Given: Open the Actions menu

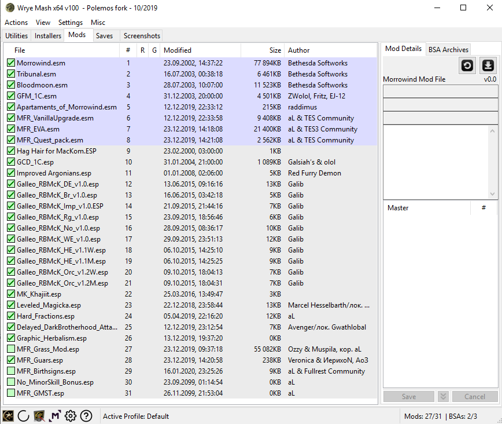Looking at the screenshot, I should [x=16, y=23].
